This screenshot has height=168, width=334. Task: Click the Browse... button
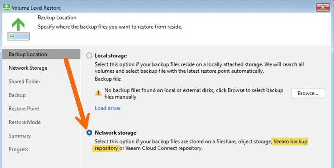(x=308, y=93)
